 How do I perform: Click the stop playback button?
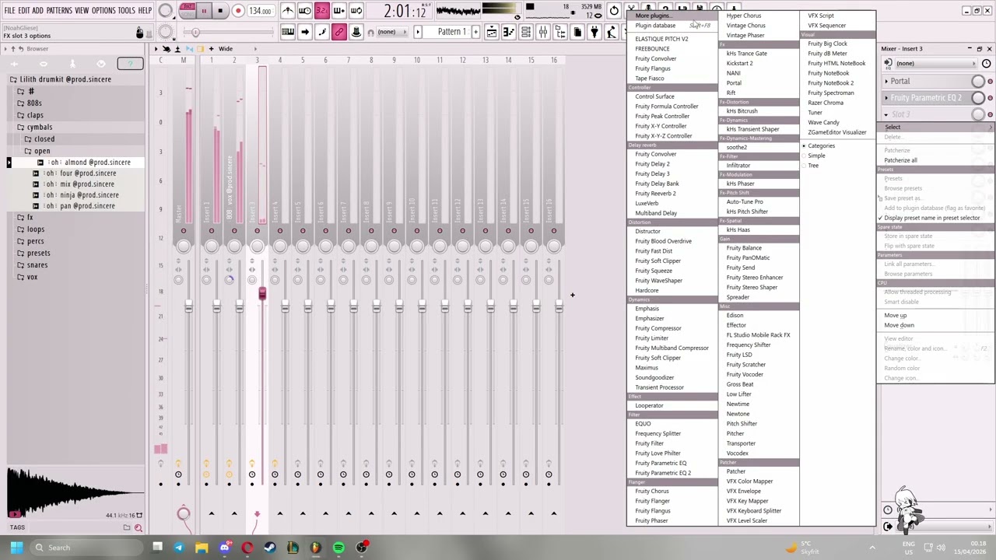pyautogui.click(x=220, y=11)
